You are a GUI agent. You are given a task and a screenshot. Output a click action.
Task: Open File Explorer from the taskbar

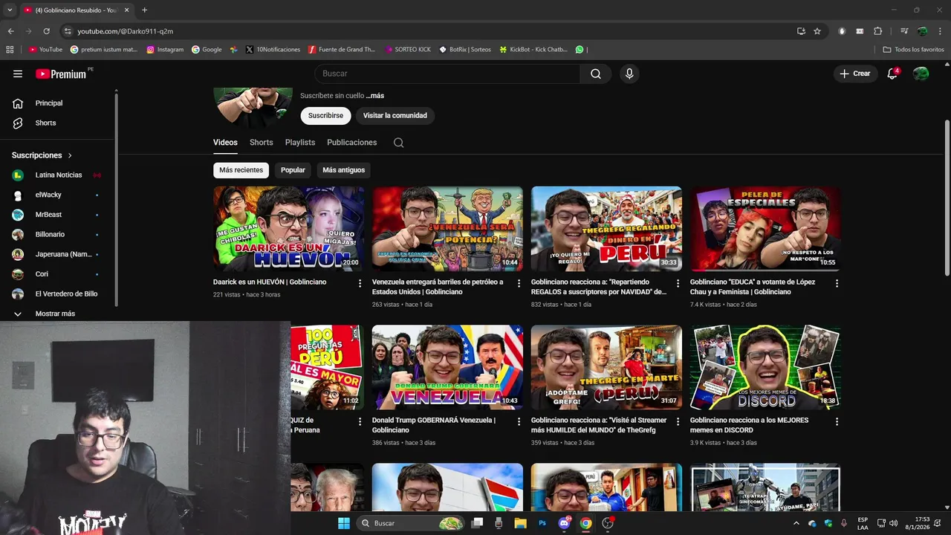pos(520,523)
